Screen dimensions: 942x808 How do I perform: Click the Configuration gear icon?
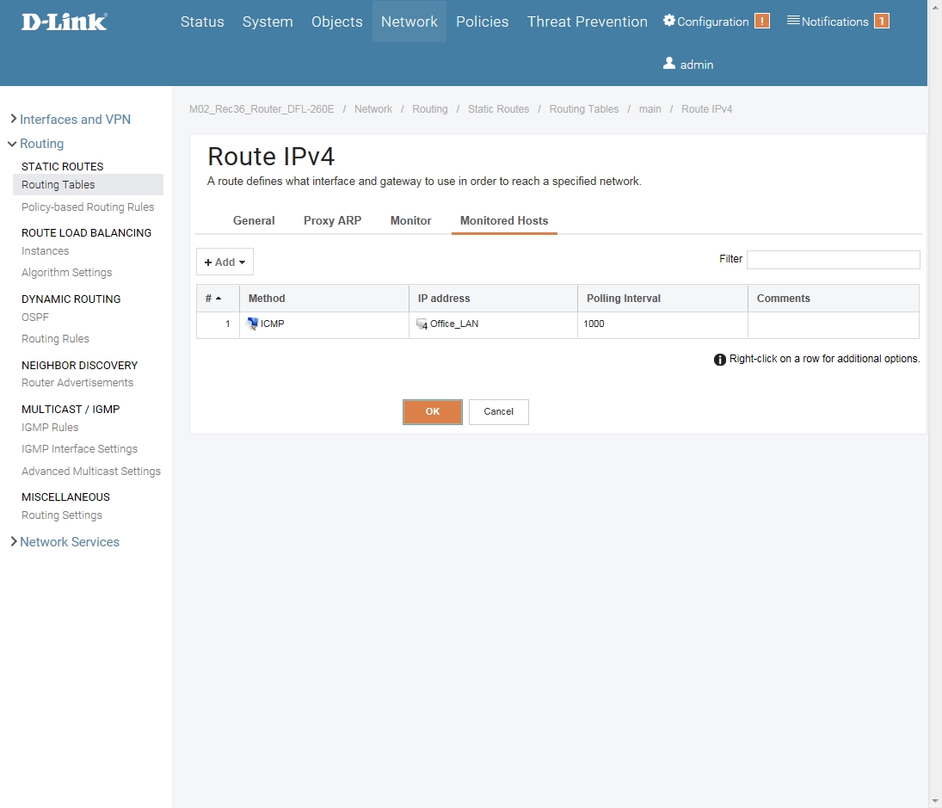click(669, 21)
